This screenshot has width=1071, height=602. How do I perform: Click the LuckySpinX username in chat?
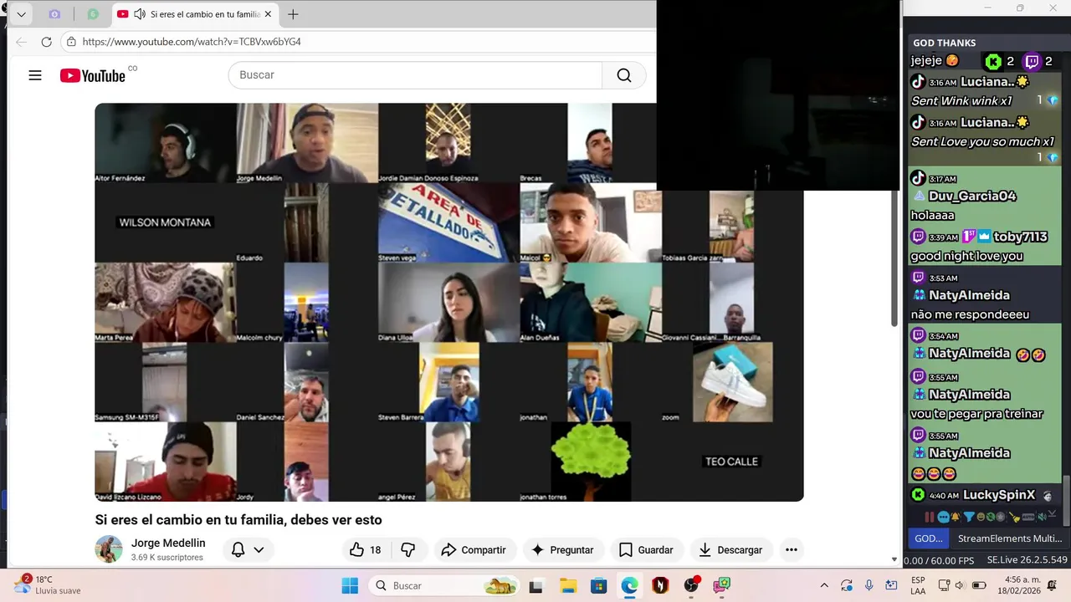tap(999, 495)
